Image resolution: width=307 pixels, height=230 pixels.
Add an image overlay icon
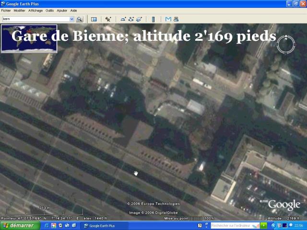pyautogui.click(x=139, y=19)
